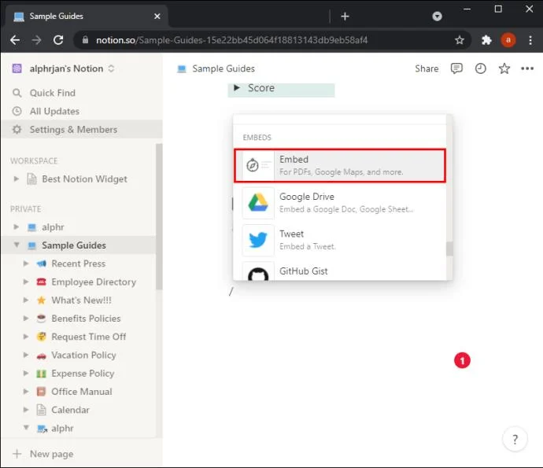Click the What's New star icon
543x468 pixels.
[41, 300]
